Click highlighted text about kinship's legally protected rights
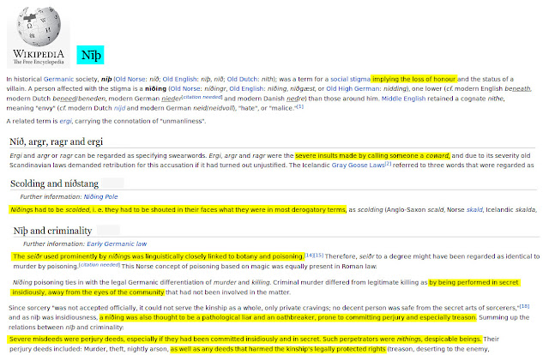Viewport: 549px width, 355px height. click(278, 349)
